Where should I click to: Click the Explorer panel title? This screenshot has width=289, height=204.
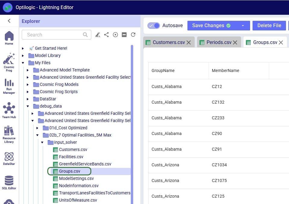31,21
